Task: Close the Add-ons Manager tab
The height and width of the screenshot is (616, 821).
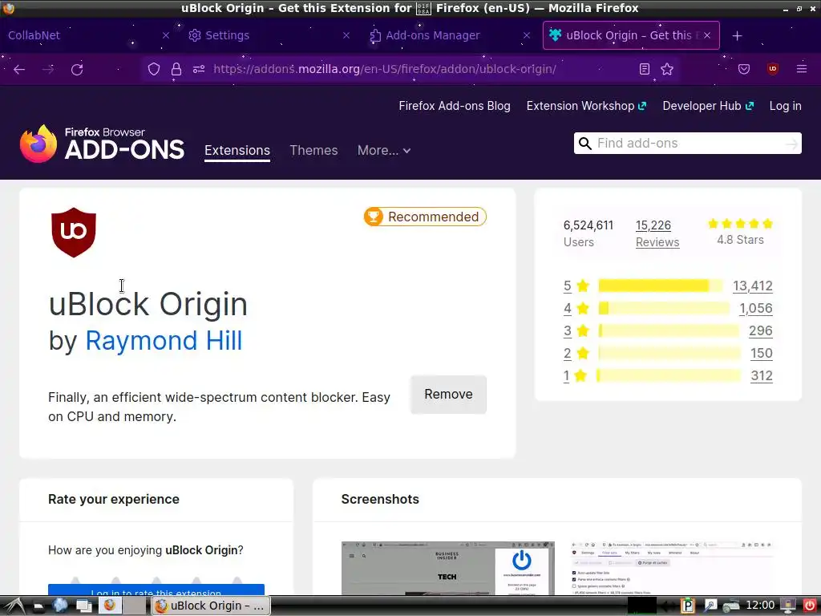Action: point(527,35)
